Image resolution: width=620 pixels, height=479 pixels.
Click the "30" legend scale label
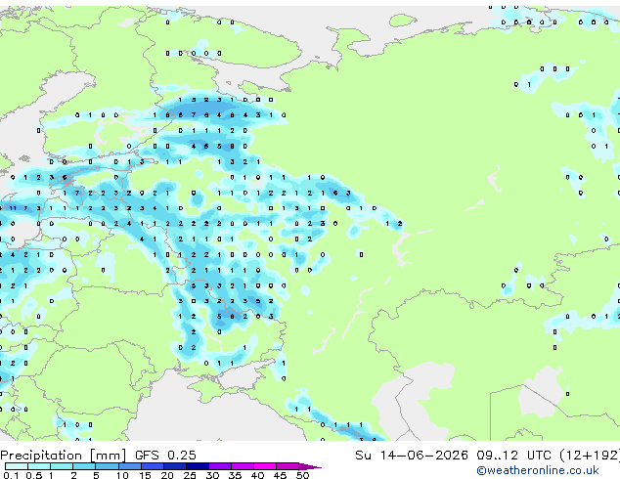212,475
